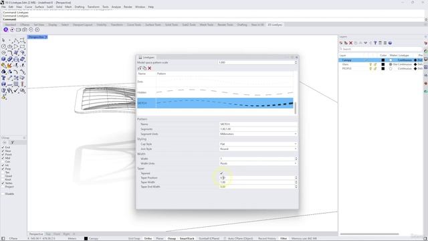428x241 pixels.
Task: Click the lightbulb icon on PEOPLE layer
Action: click(370, 68)
